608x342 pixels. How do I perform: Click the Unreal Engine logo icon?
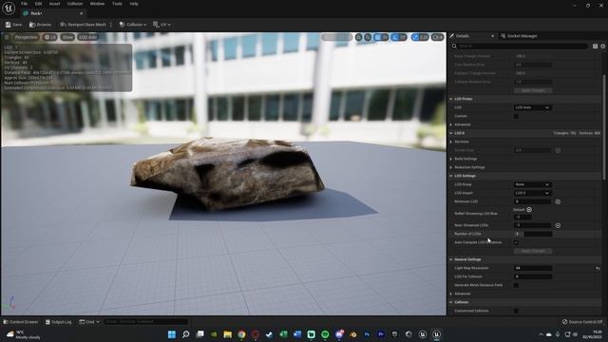[9, 8]
